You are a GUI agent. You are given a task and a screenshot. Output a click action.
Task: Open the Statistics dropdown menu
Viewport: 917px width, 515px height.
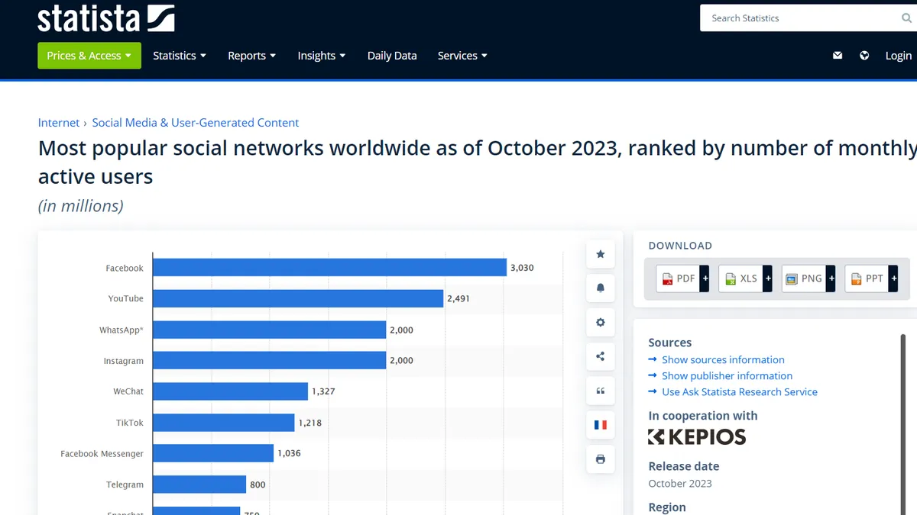click(x=180, y=56)
